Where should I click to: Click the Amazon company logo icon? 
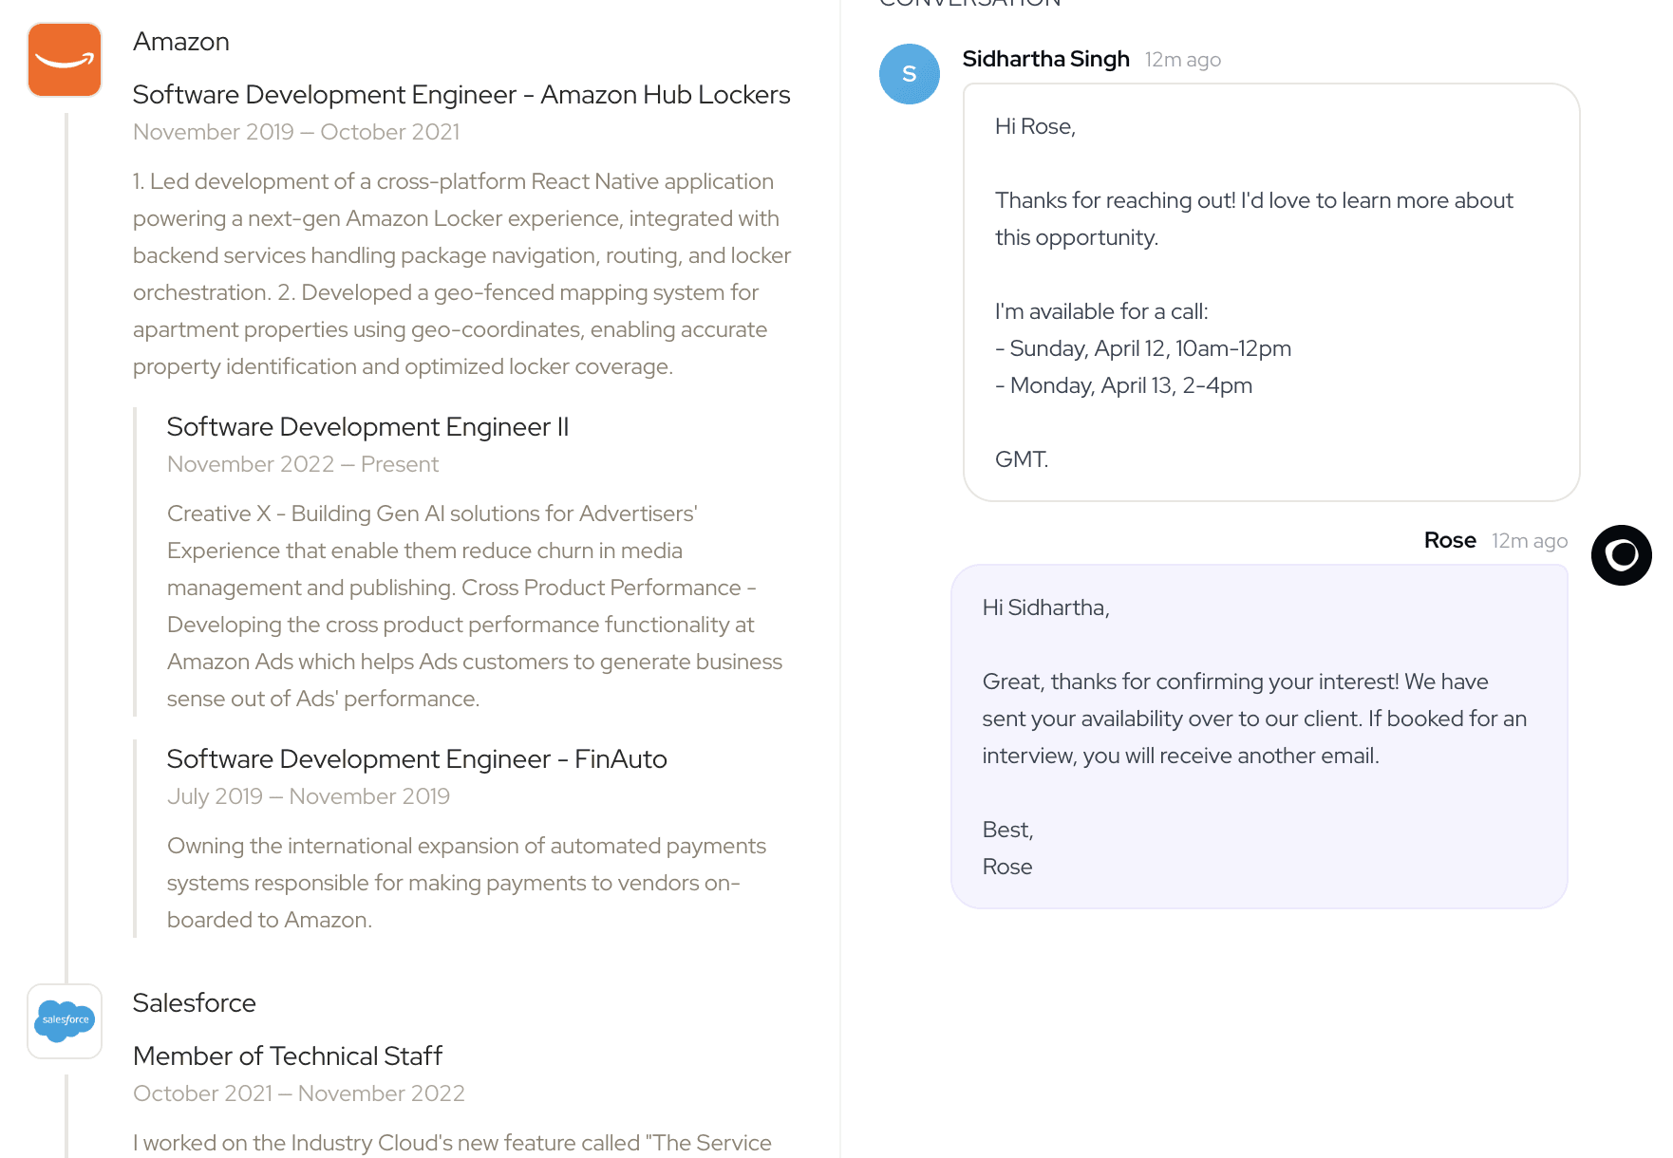pyautogui.click(x=65, y=60)
